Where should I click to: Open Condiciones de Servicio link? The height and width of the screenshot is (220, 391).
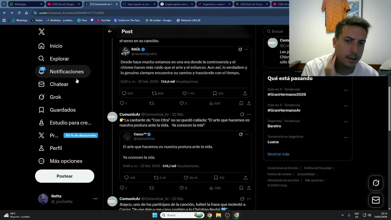pyautogui.click(x=283, y=168)
